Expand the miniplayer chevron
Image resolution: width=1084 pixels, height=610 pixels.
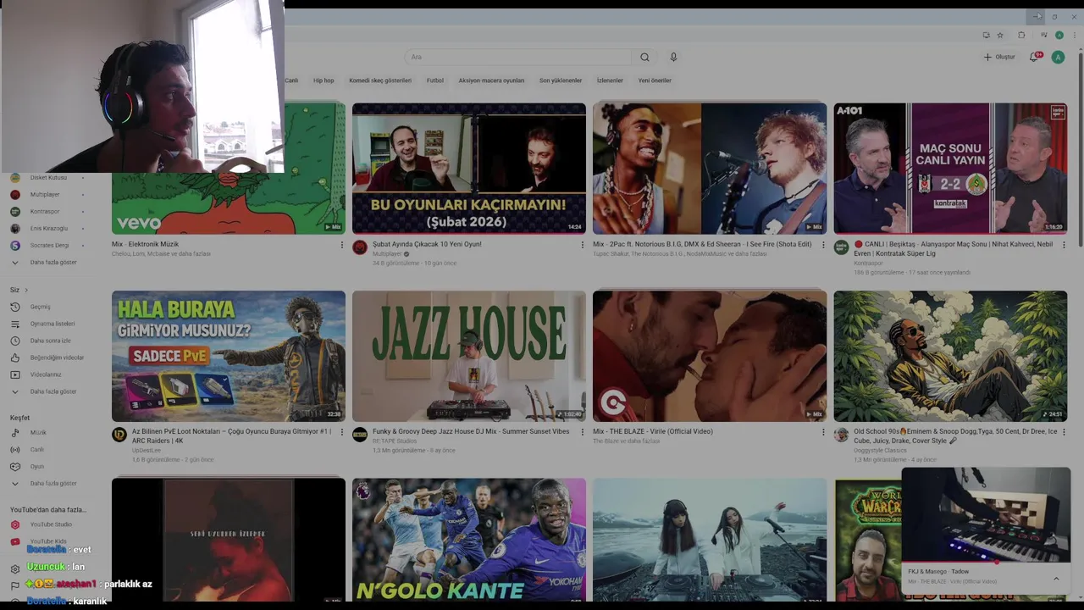pos(1056,579)
